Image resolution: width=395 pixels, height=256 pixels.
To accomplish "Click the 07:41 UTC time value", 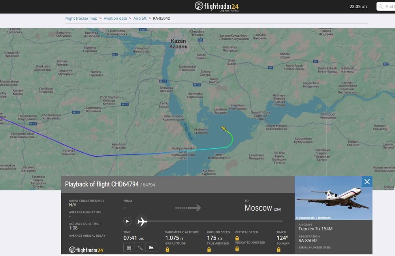I will tap(134, 238).
